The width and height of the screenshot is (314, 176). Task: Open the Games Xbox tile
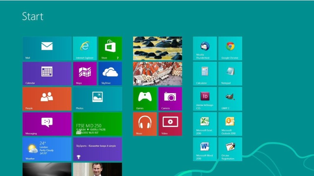145,99
